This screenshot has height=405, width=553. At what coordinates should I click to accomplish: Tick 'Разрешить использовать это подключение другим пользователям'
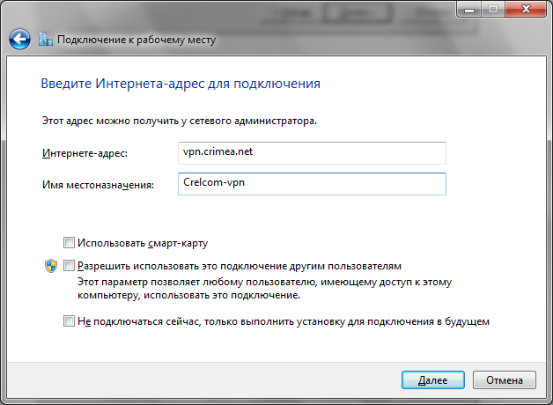click(69, 265)
